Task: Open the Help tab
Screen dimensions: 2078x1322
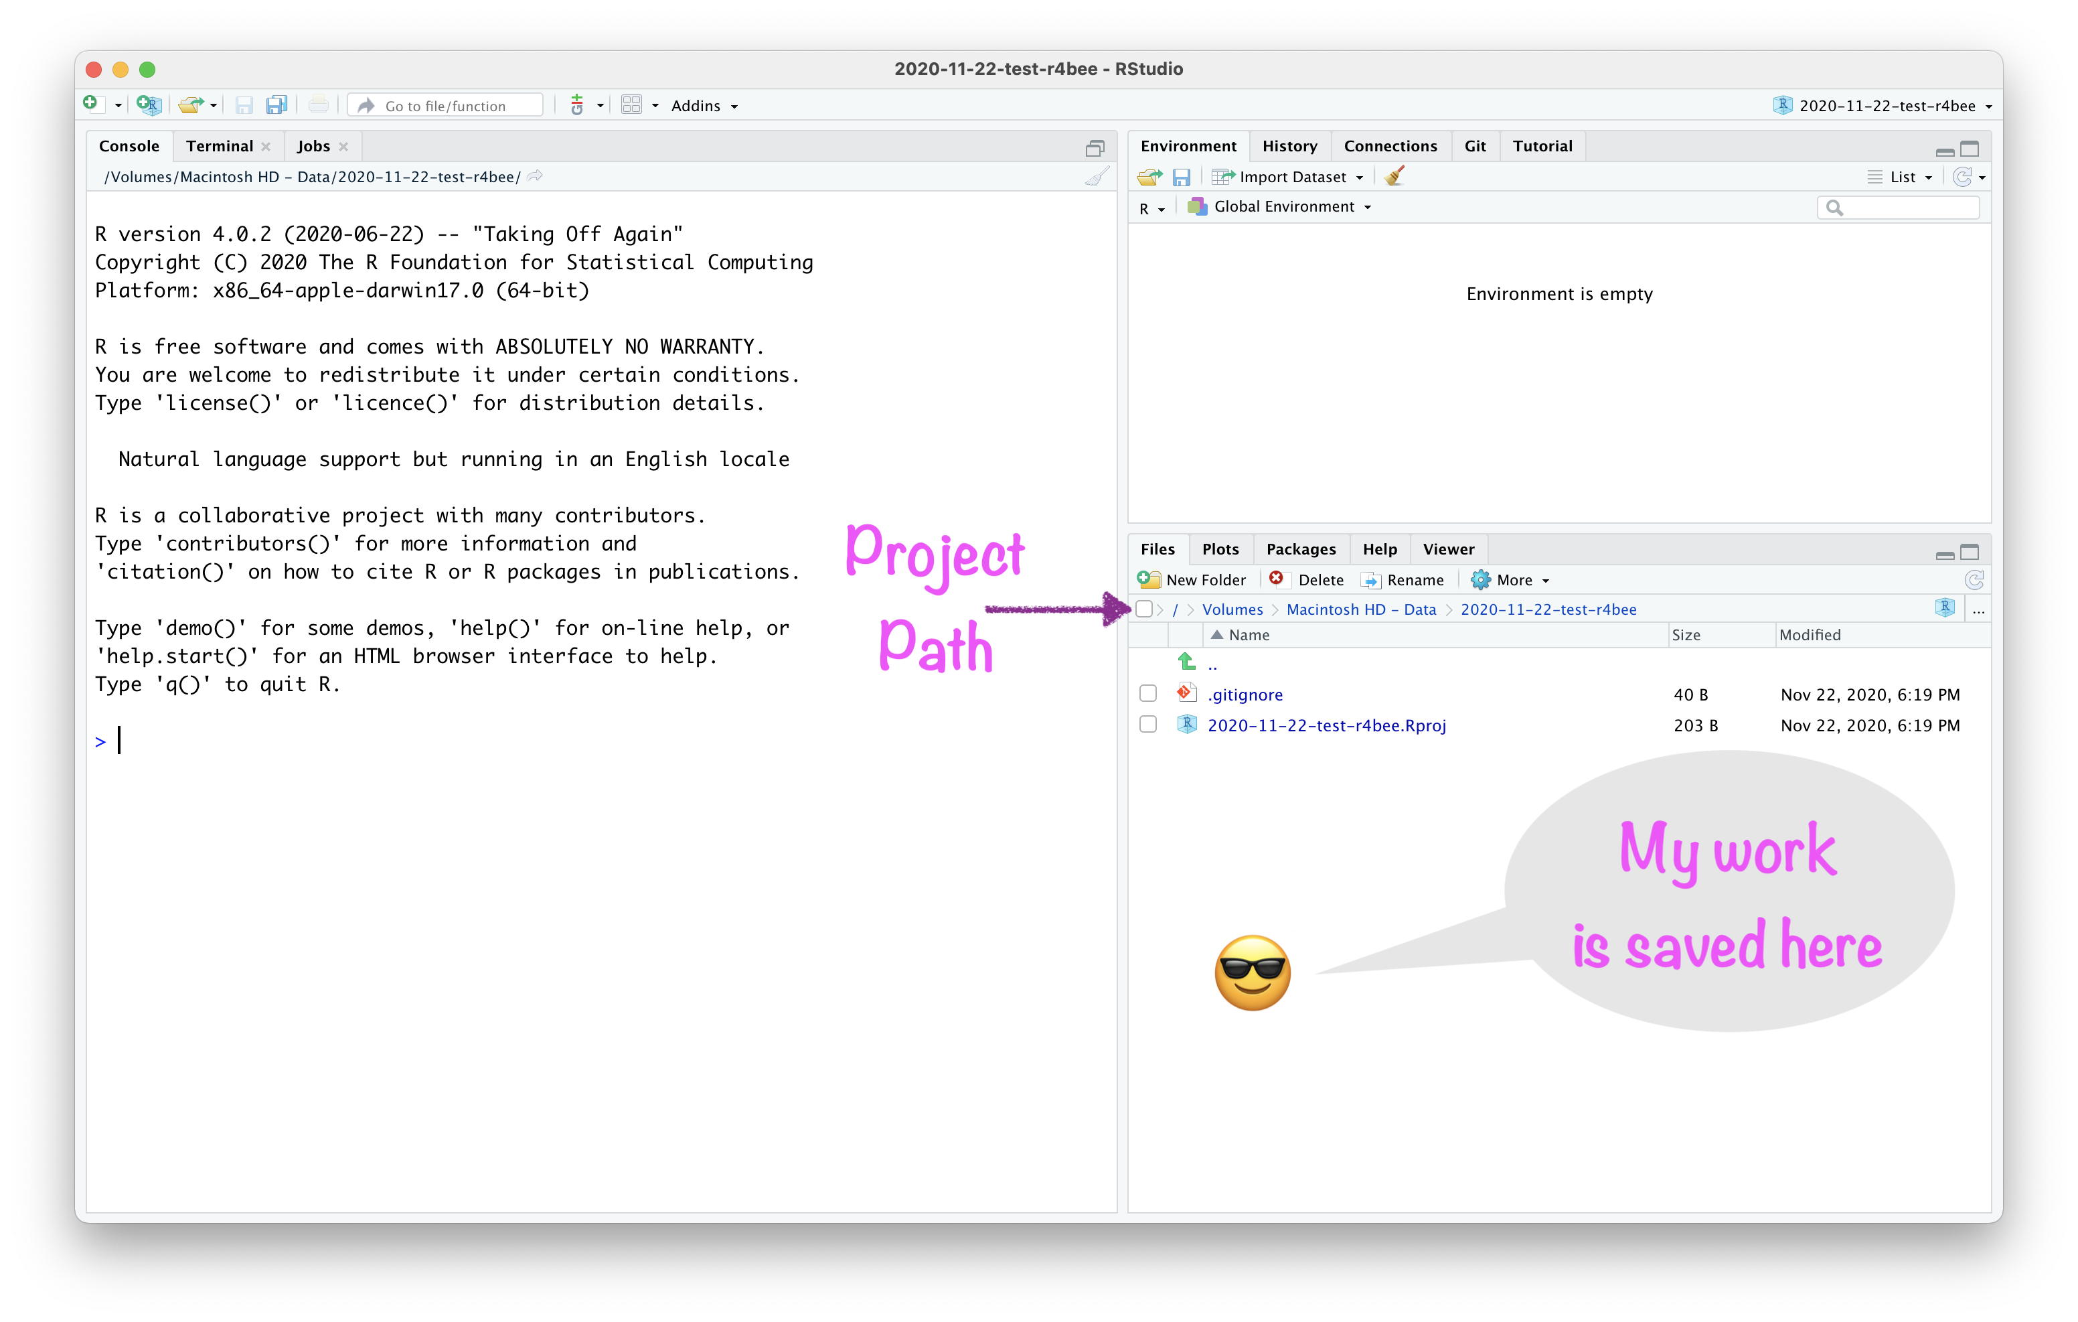Action: point(1379,549)
